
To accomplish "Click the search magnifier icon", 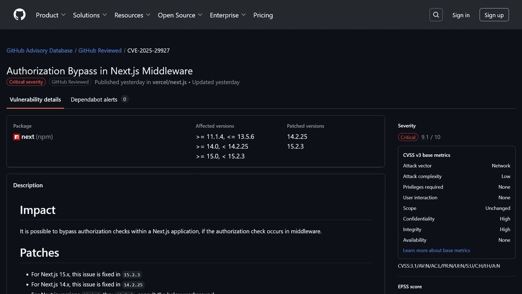I will coord(436,15).
